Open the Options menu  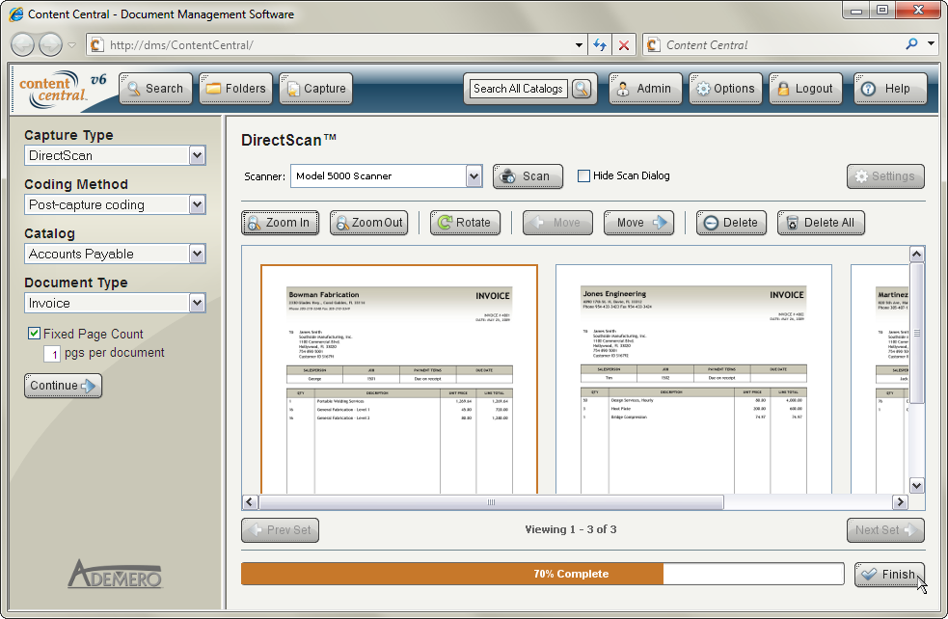click(x=725, y=89)
